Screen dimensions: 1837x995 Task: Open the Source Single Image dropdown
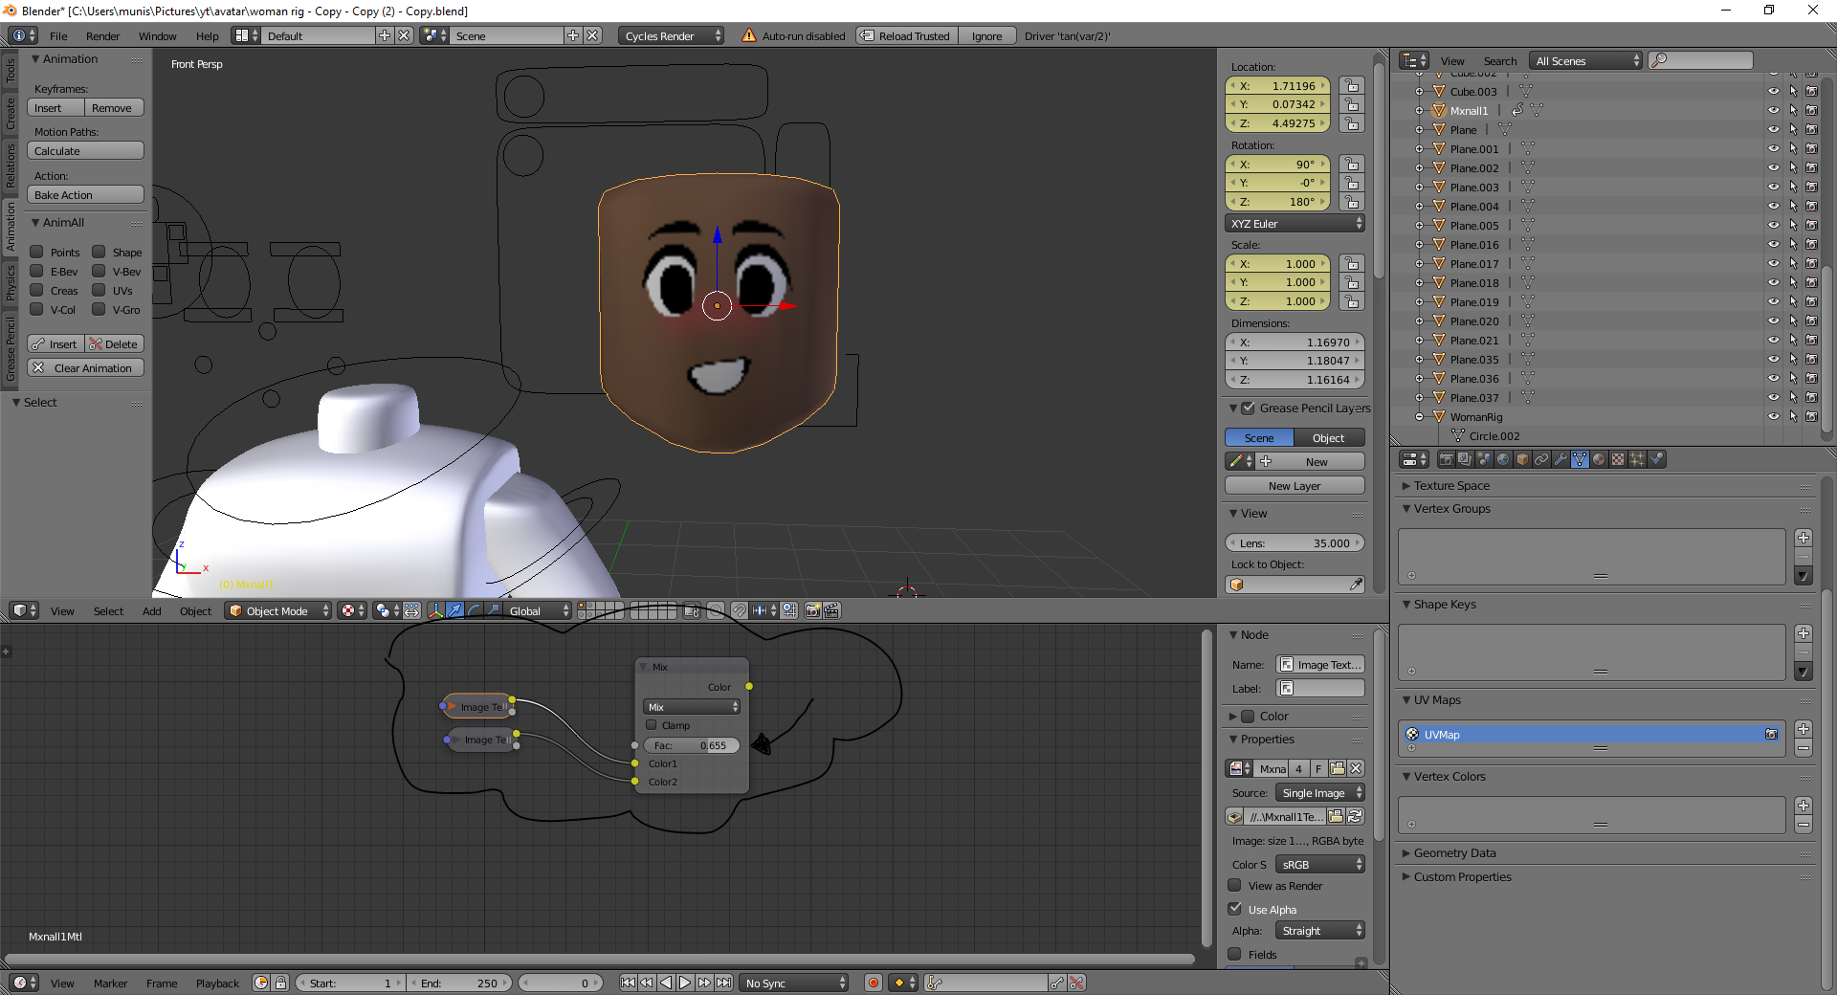[x=1320, y=792]
